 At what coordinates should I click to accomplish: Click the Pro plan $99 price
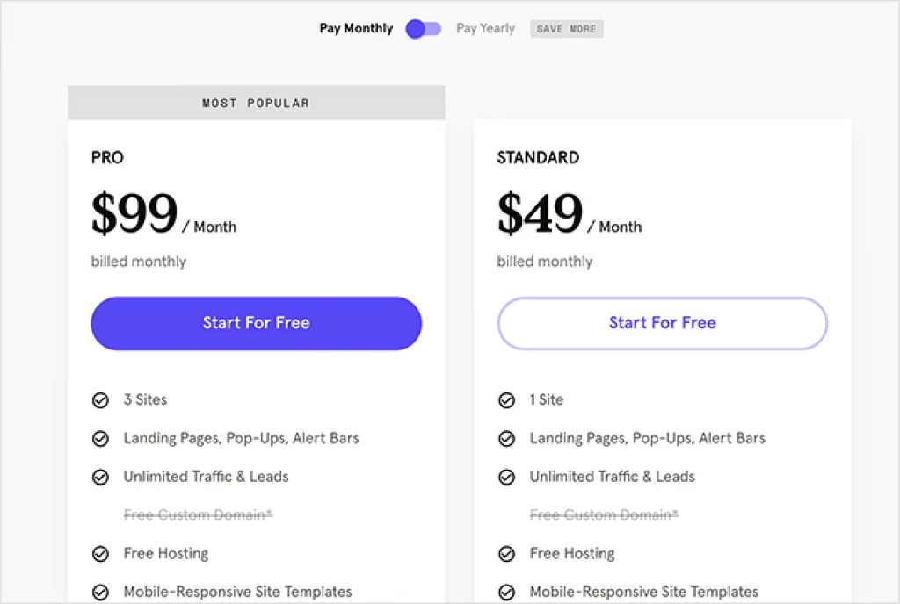[x=134, y=214]
